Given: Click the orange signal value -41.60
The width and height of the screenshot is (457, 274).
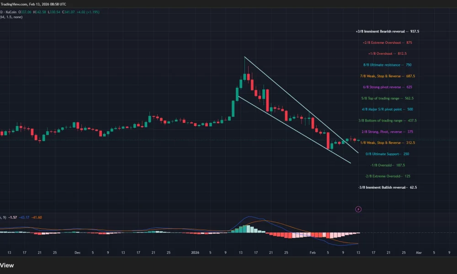Looking at the screenshot, I should click(36, 217).
